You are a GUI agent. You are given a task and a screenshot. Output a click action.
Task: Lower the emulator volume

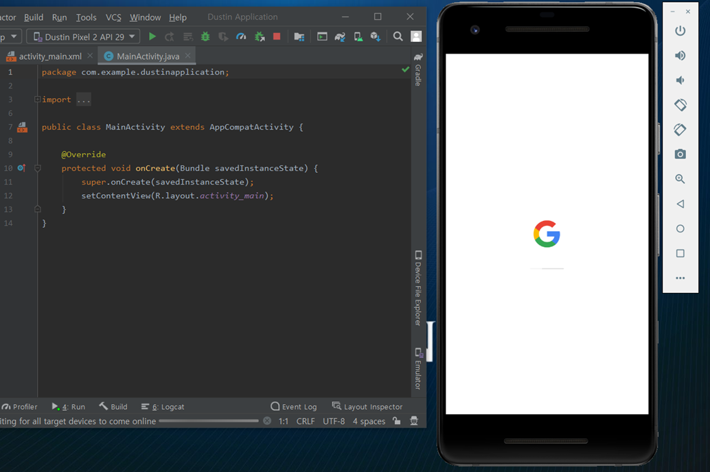tap(680, 80)
